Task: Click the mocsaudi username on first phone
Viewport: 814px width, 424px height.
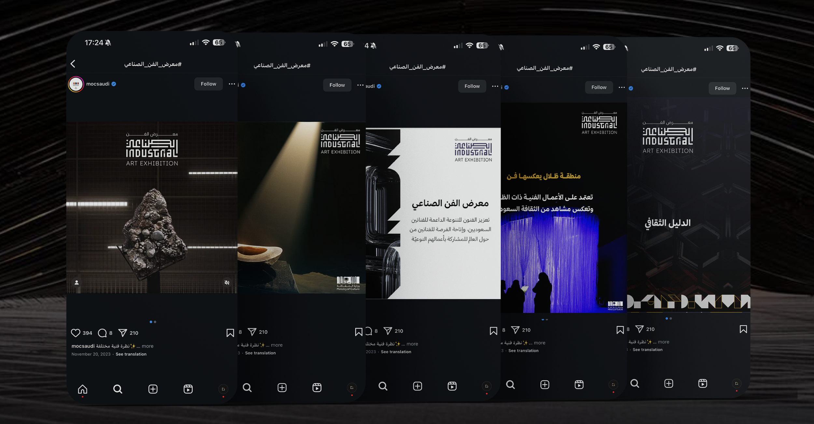Action: click(98, 84)
